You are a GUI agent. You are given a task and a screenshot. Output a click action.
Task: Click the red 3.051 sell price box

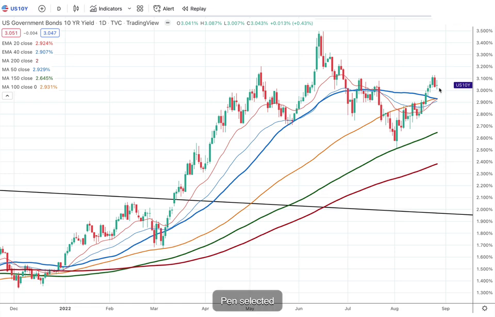11,33
